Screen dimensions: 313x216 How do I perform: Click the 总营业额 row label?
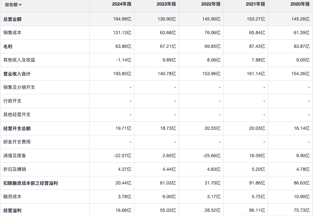[12, 19]
